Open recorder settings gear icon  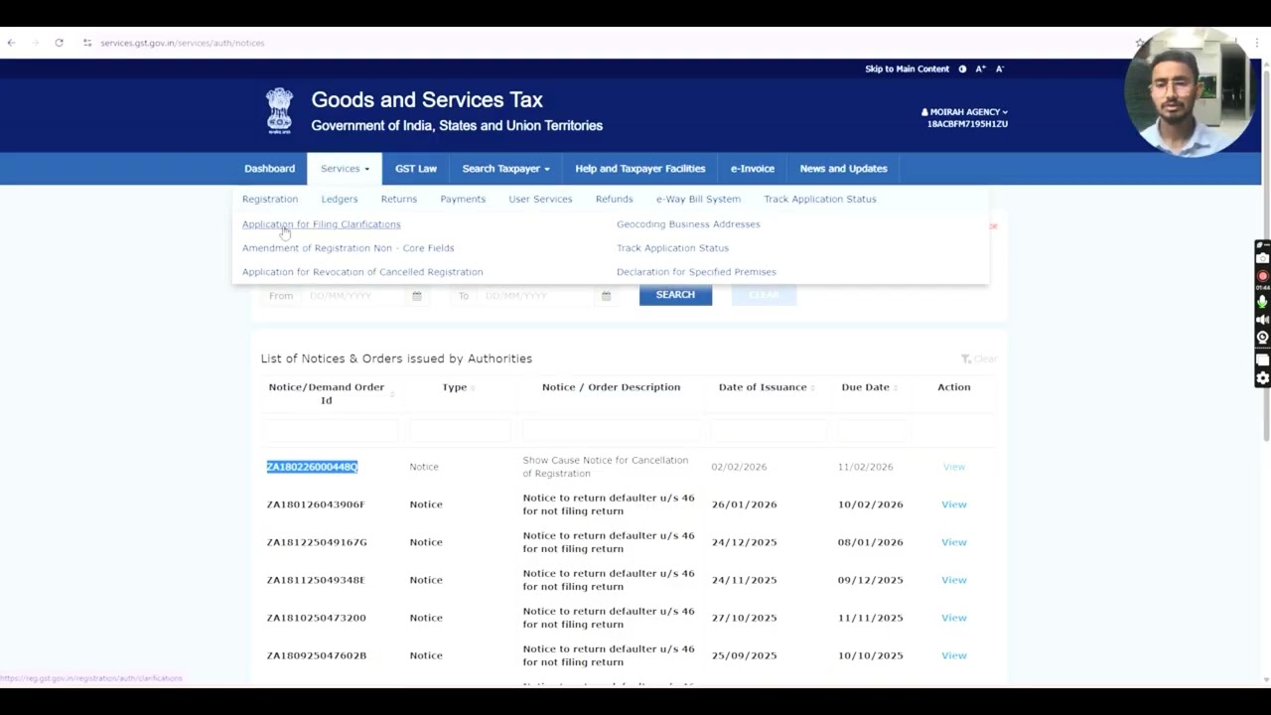tap(1262, 378)
